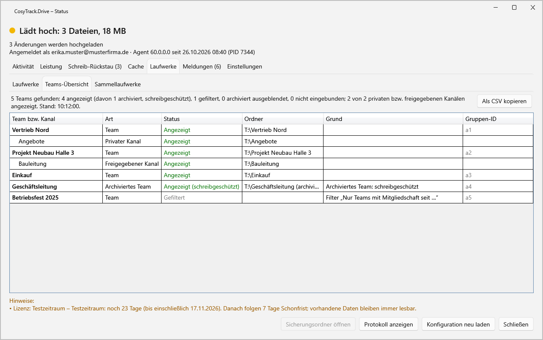Open the Meldungen (6) tab

[202, 66]
